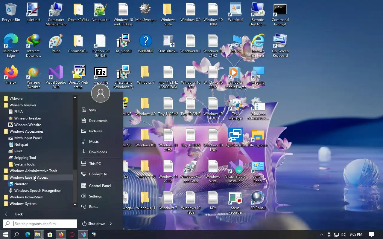Collapse Windows Accessories folder in Start menu
The width and height of the screenshot is (383, 239).
[37, 131]
